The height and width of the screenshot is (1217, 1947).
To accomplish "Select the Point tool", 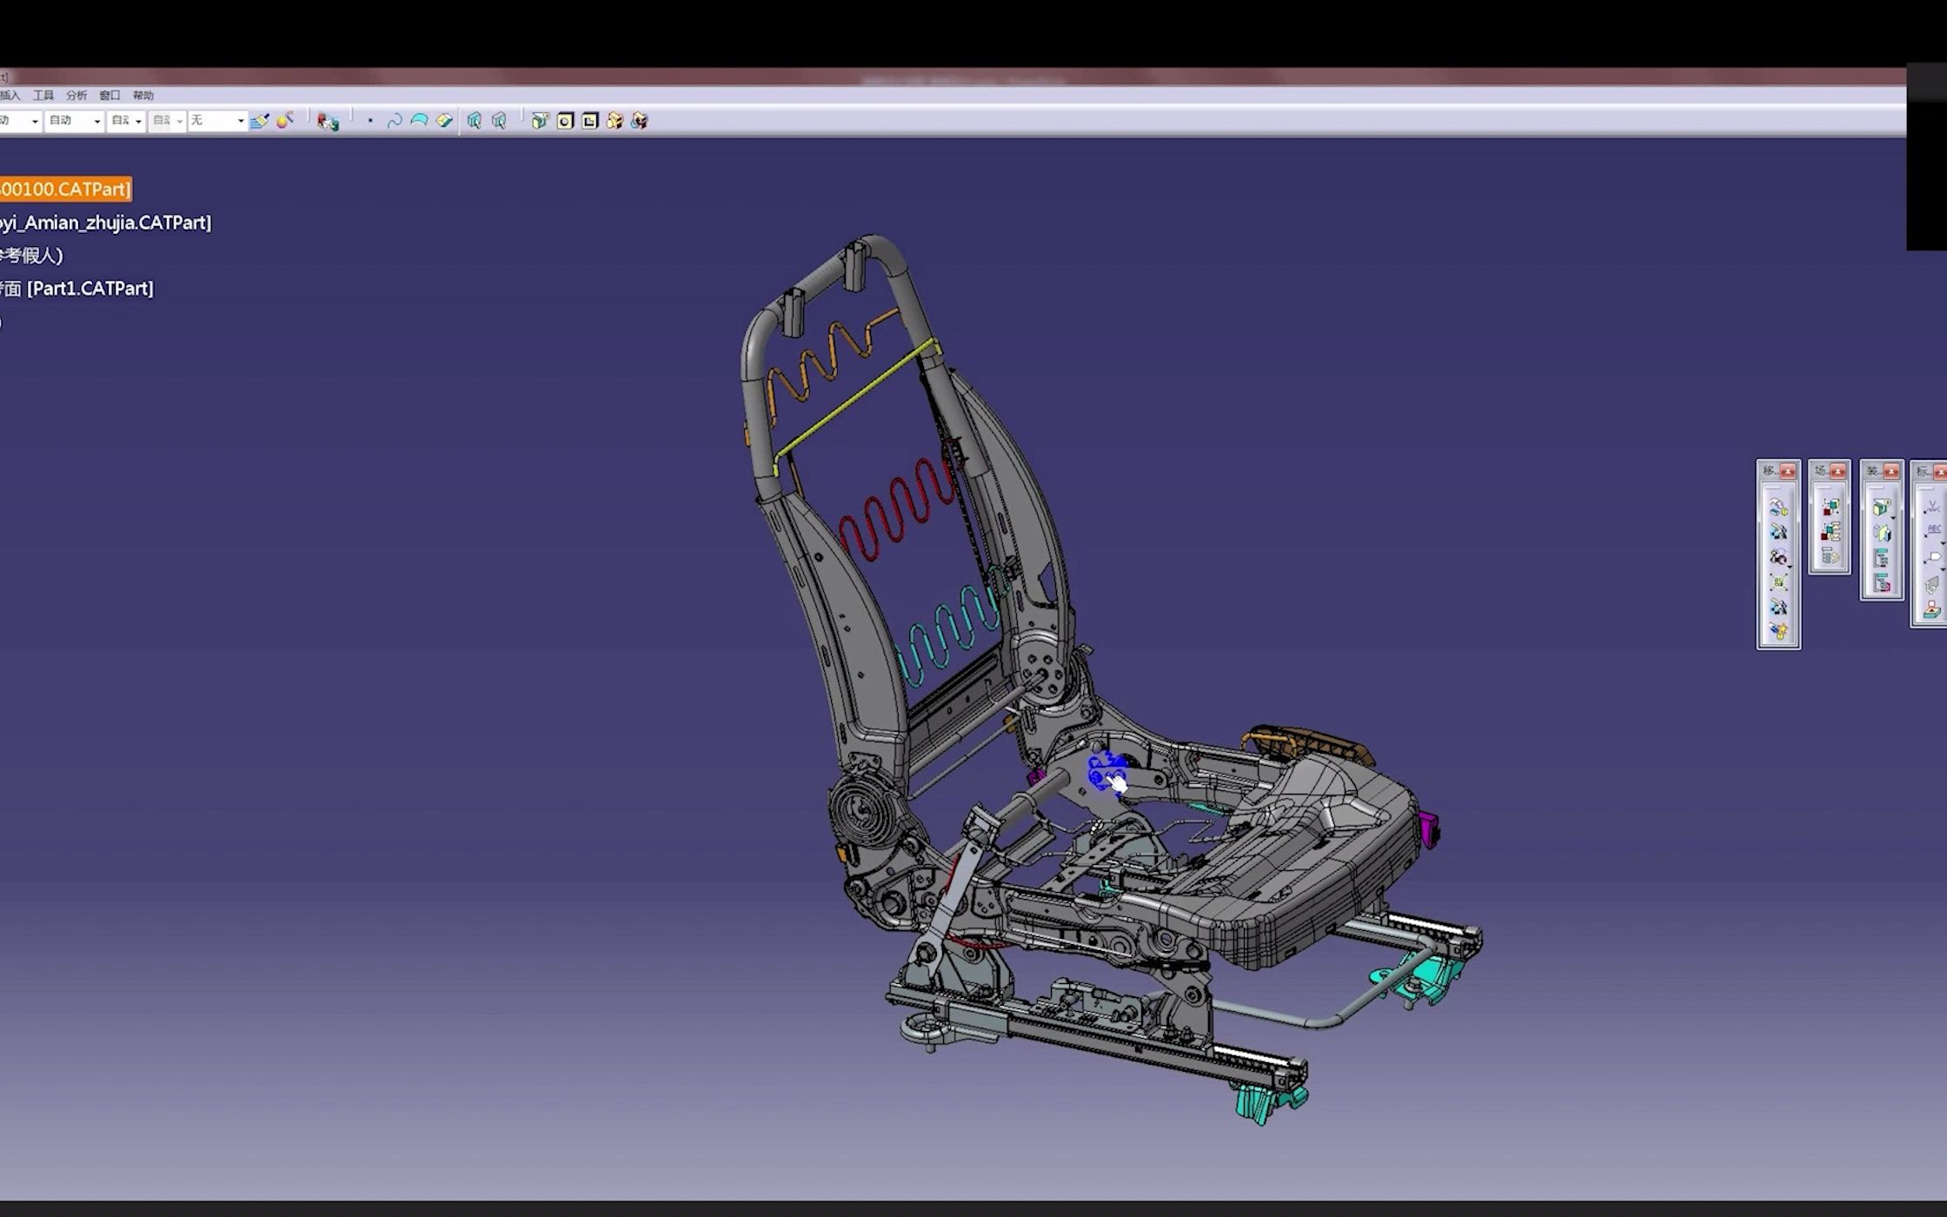I will point(370,121).
